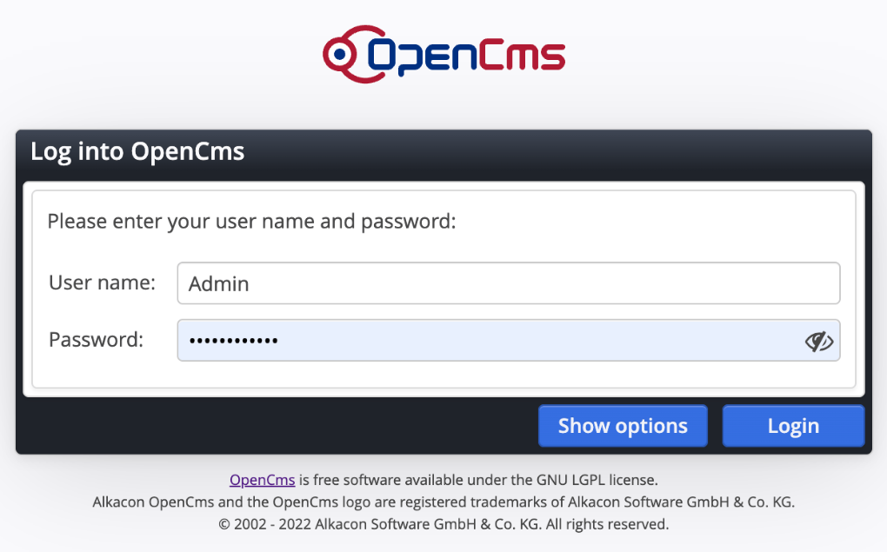
Task: Click the GNU LGPL license notice line
Action: [443, 479]
